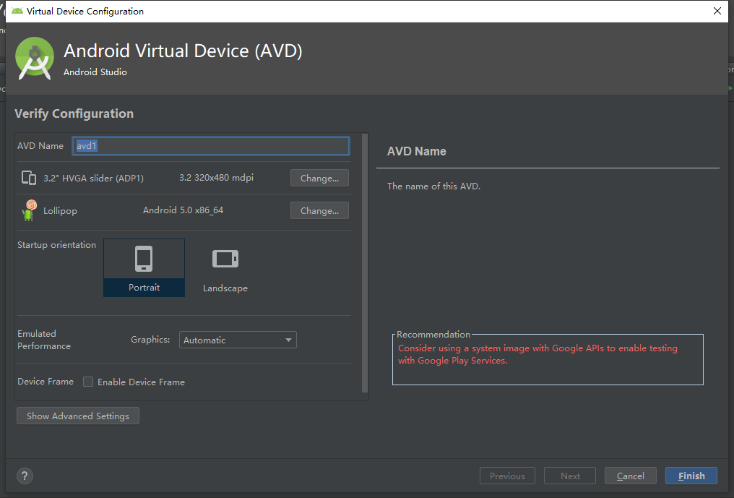
Task: Open the Graphics dropdown set to Automatic
Action: point(238,340)
